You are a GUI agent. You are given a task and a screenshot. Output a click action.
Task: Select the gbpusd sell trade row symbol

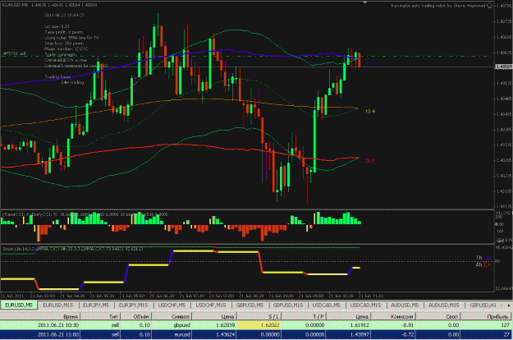coord(181,325)
